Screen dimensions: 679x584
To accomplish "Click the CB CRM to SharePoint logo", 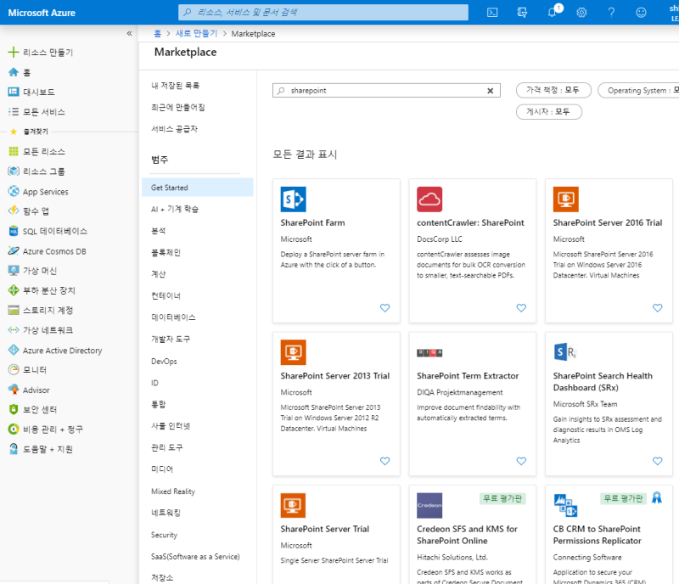I will click(x=565, y=505).
